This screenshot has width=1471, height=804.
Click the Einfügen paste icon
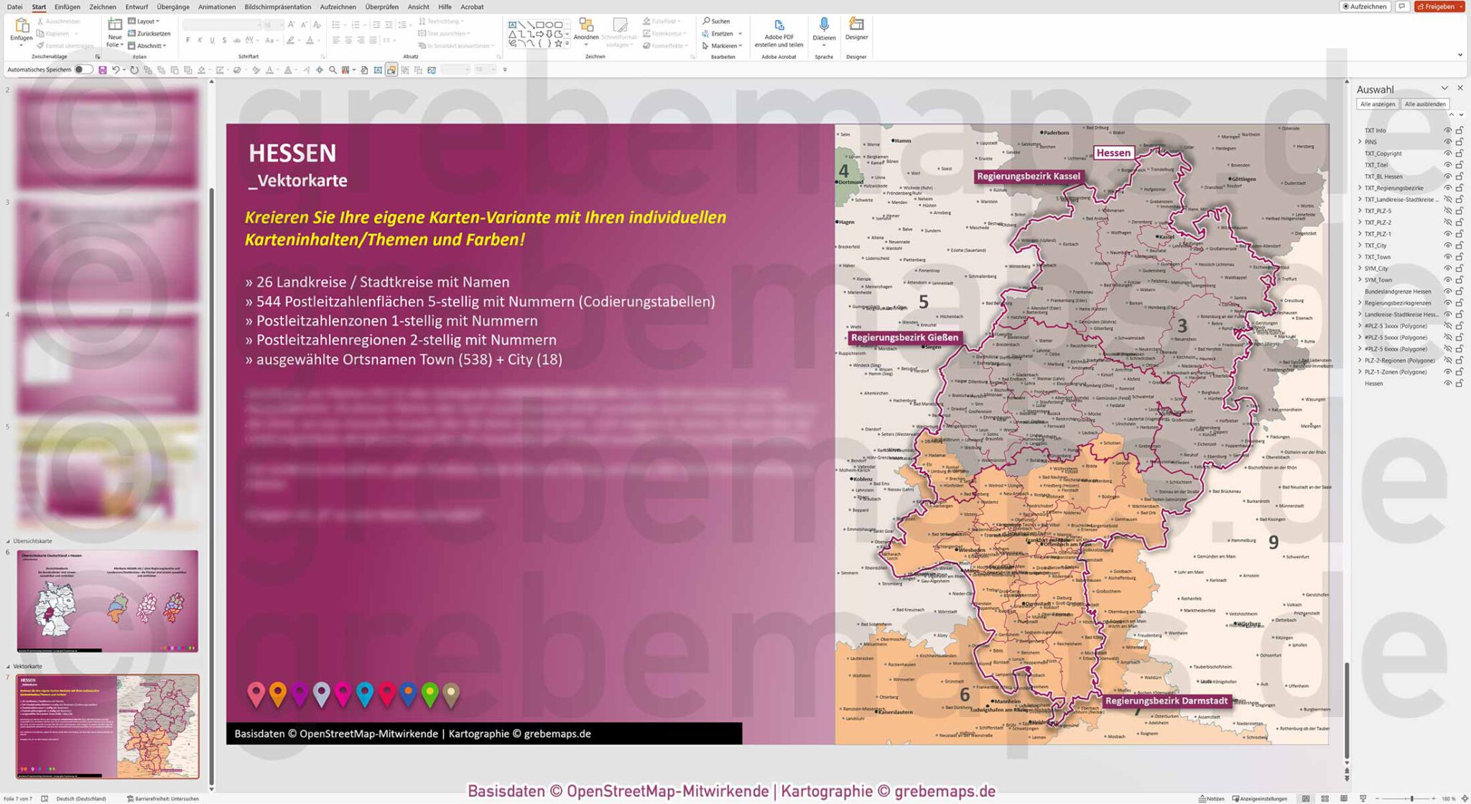21,25
